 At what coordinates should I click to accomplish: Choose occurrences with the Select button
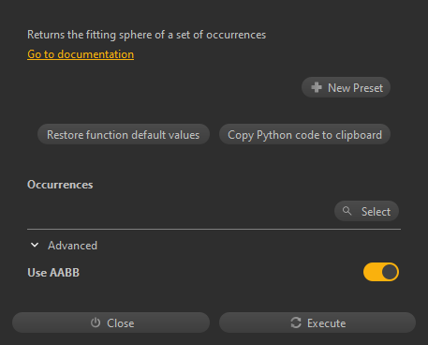point(366,211)
